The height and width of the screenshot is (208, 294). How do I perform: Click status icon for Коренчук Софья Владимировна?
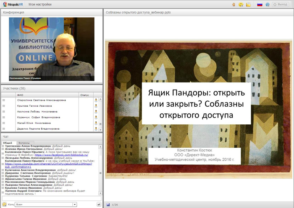click(96, 117)
